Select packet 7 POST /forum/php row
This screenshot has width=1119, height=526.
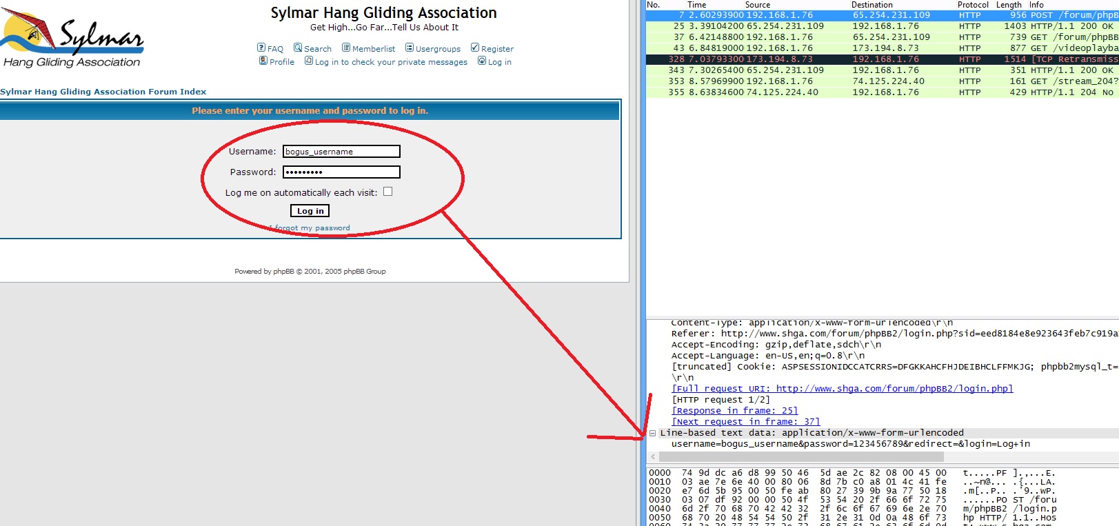click(x=883, y=15)
